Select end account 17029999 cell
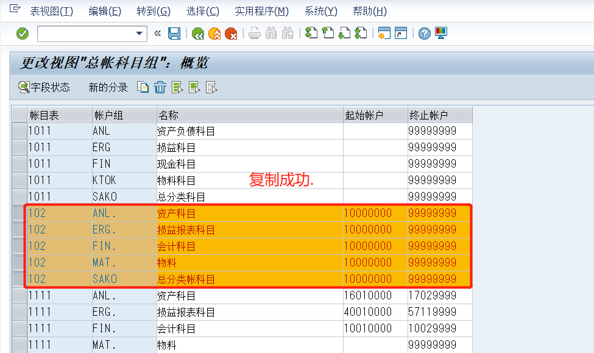The height and width of the screenshot is (353, 594). click(440, 296)
